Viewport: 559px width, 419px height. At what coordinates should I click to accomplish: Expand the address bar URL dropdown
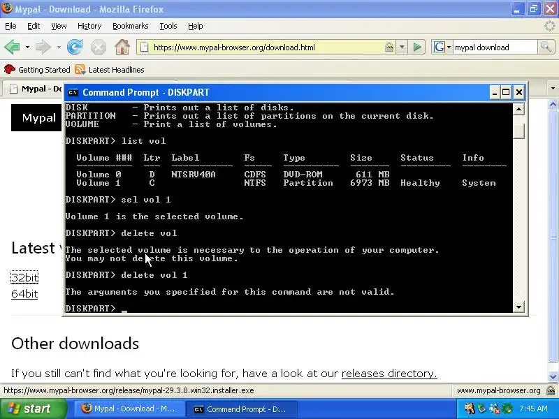tap(402, 47)
